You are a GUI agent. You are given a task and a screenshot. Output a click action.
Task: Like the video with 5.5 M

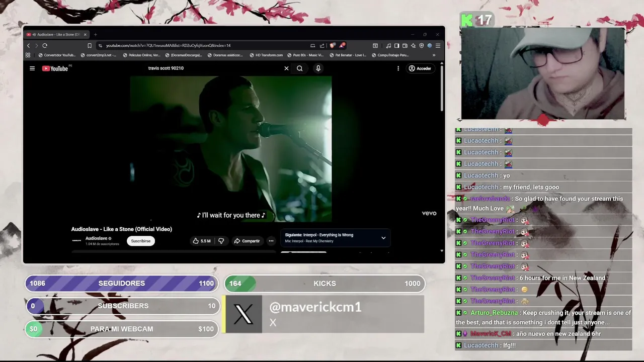point(201,241)
